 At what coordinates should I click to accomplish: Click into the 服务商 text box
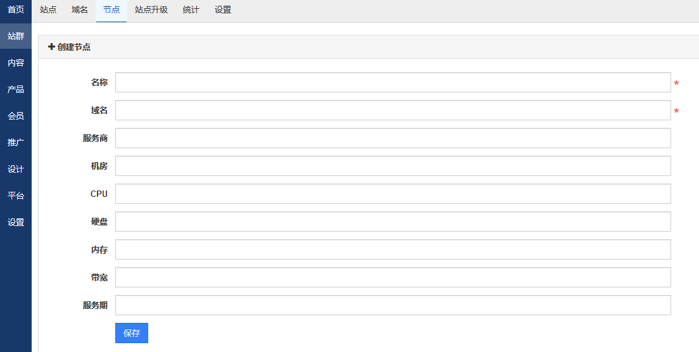[393, 138]
